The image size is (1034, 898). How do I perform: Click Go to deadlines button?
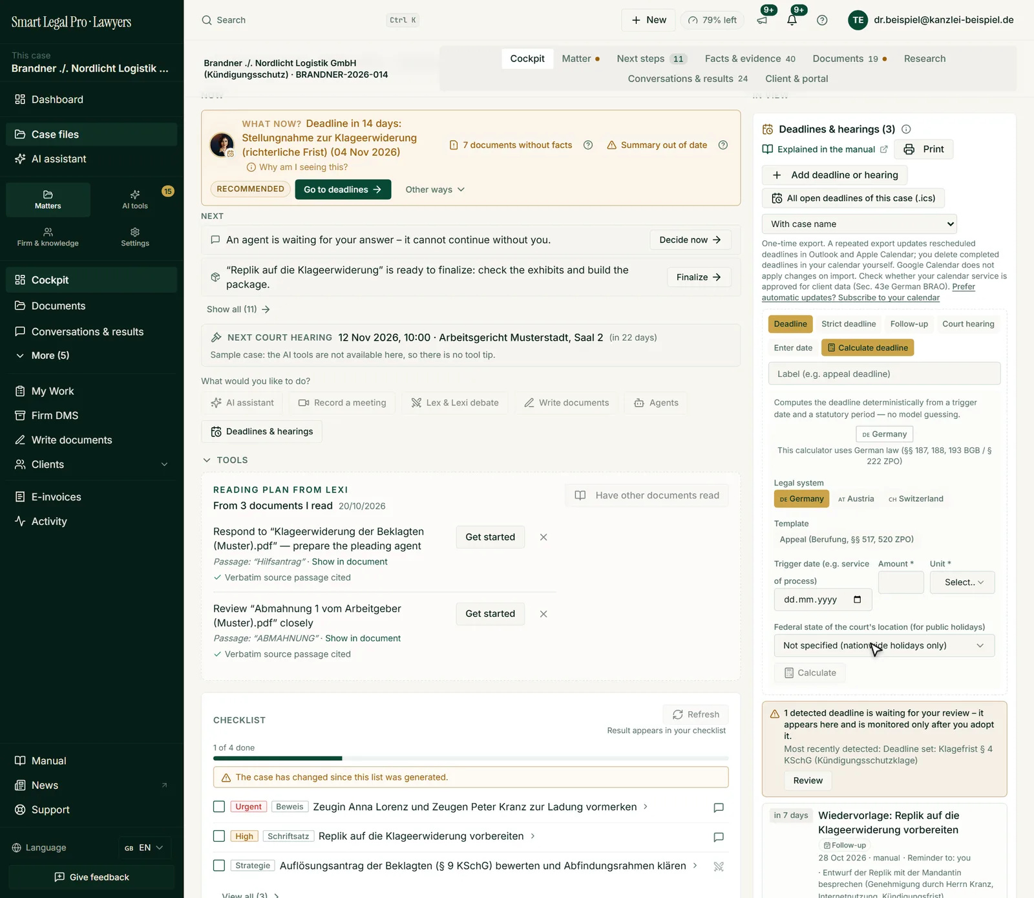343,189
